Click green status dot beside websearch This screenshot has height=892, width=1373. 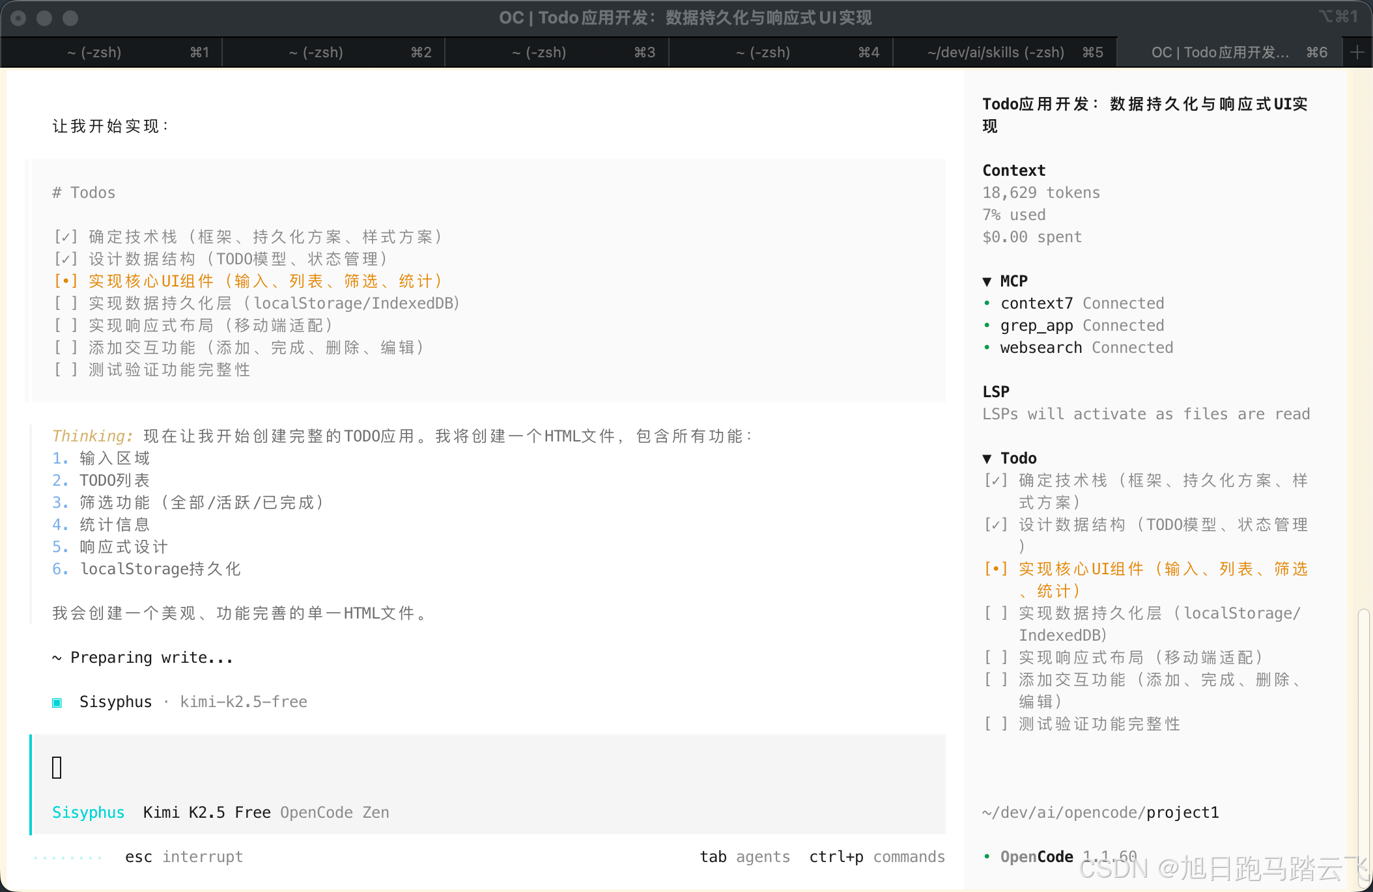coord(987,347)
